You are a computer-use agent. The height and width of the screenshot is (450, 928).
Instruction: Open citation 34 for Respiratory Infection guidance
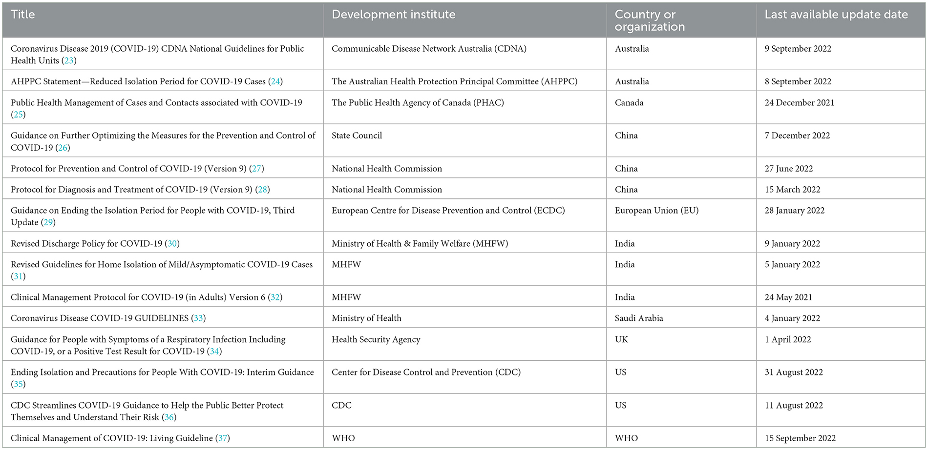214,352
